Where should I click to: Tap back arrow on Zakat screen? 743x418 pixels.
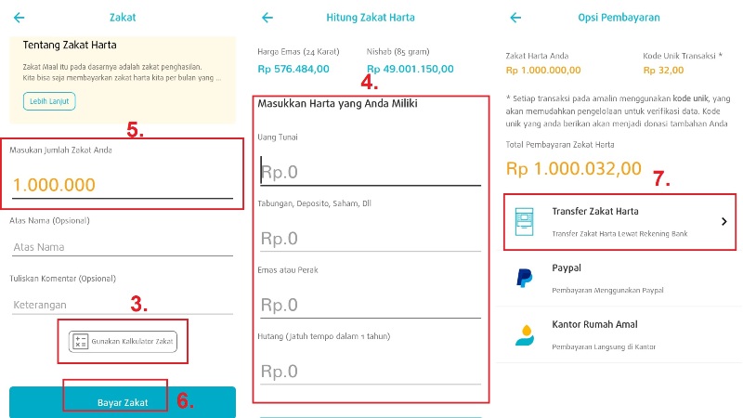[x=20, y=18]
